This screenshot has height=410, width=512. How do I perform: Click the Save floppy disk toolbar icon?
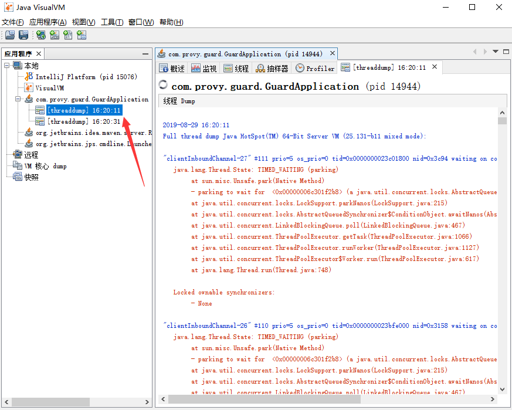23,36
